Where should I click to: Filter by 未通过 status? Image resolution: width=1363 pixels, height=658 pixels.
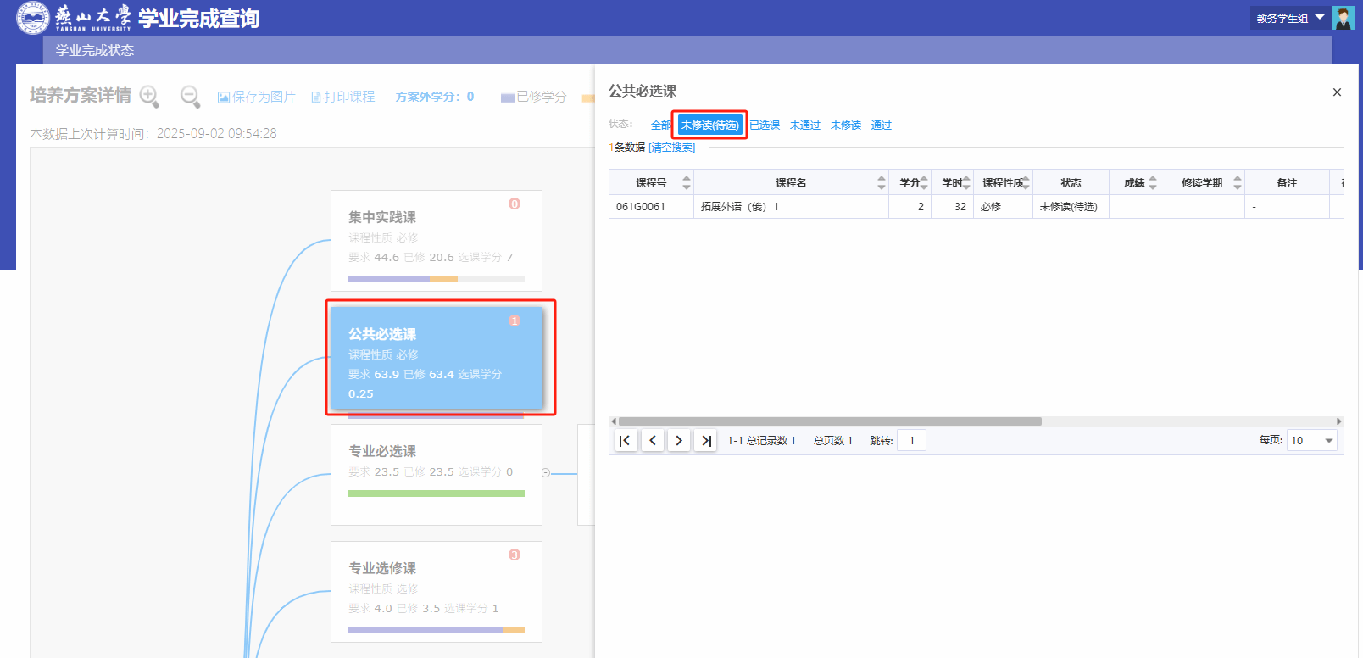pos(804,125)
